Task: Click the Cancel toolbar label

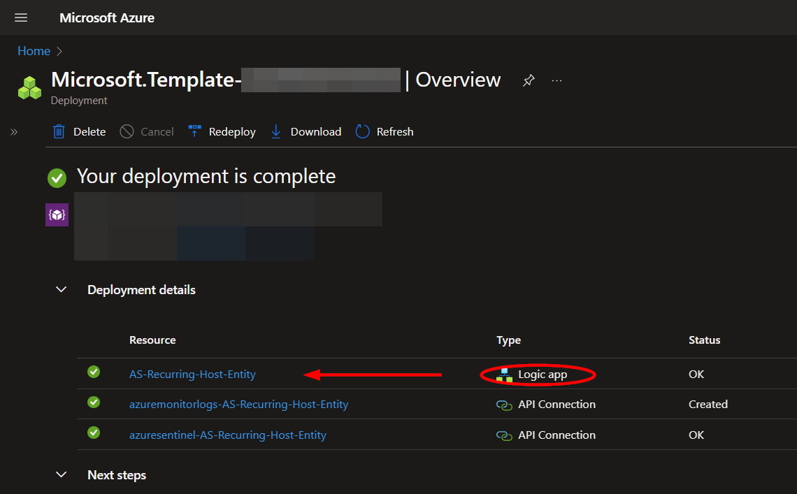Action: 157,131
